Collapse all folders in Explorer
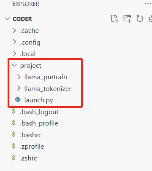 150,19
